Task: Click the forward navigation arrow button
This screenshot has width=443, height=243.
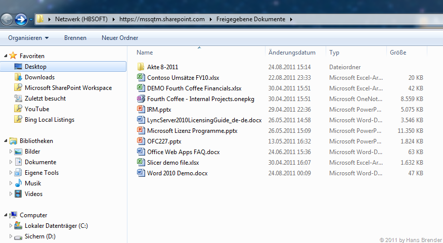Action: click(21, 20)
